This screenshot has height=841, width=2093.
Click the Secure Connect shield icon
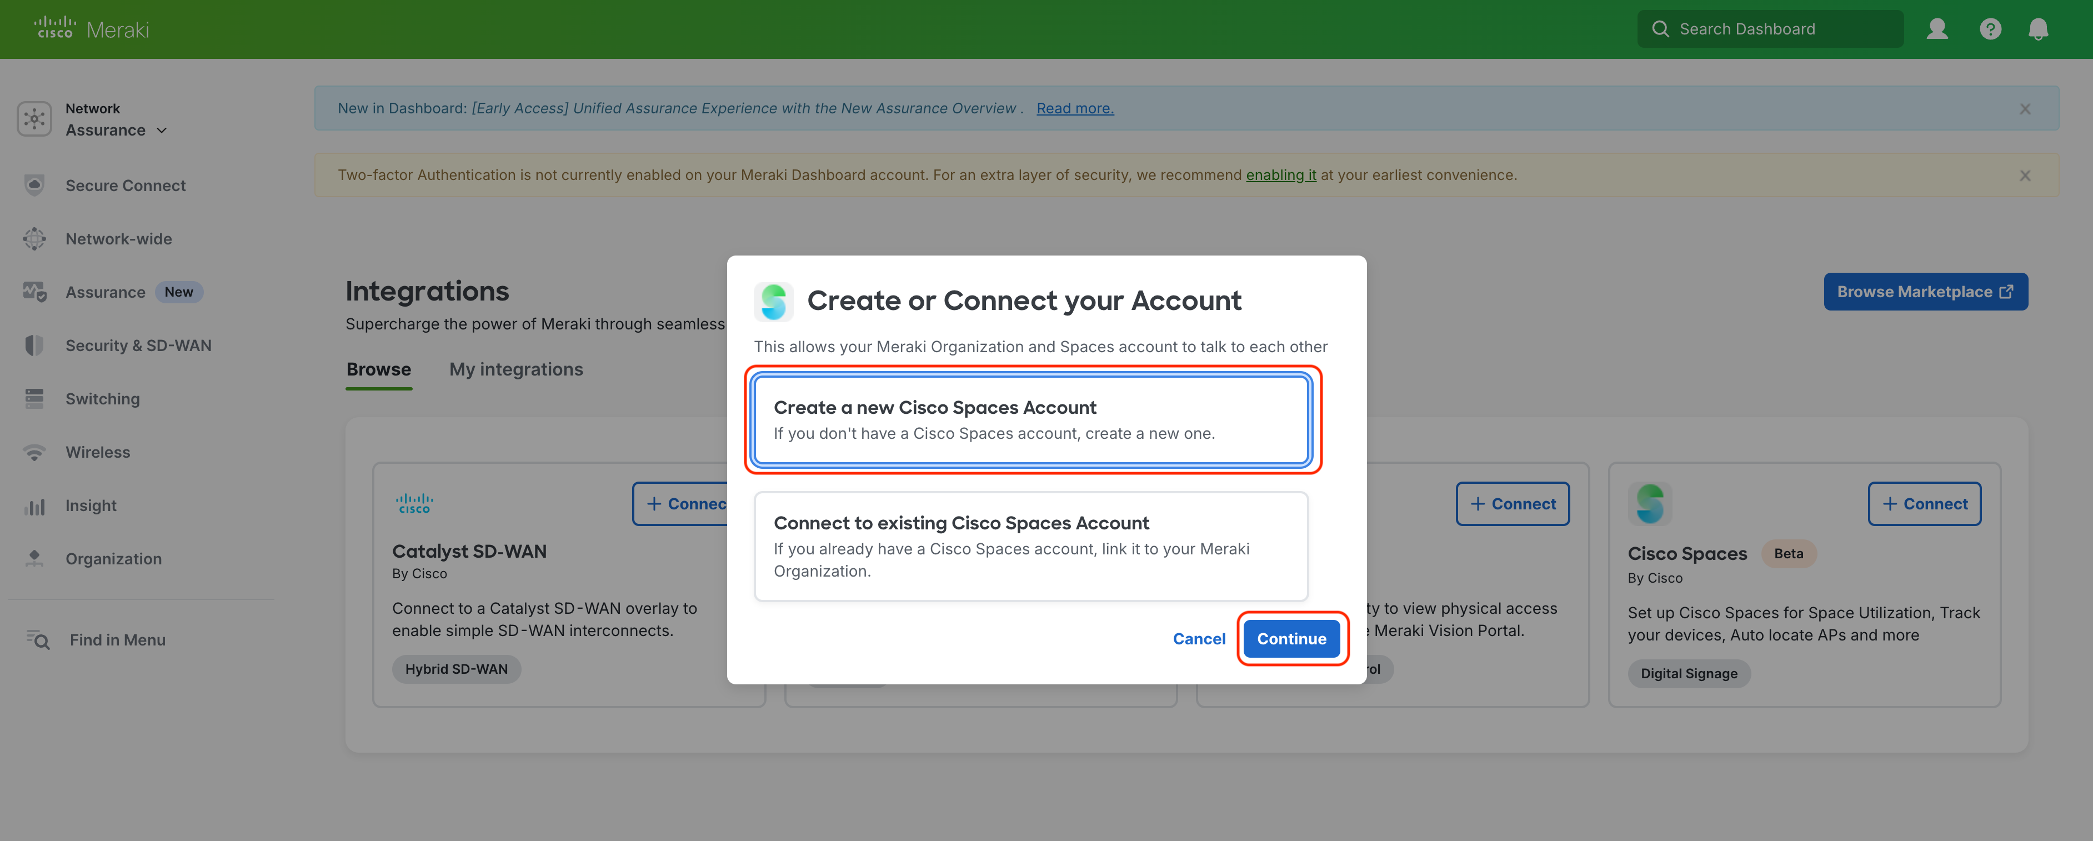pos(34,186)
